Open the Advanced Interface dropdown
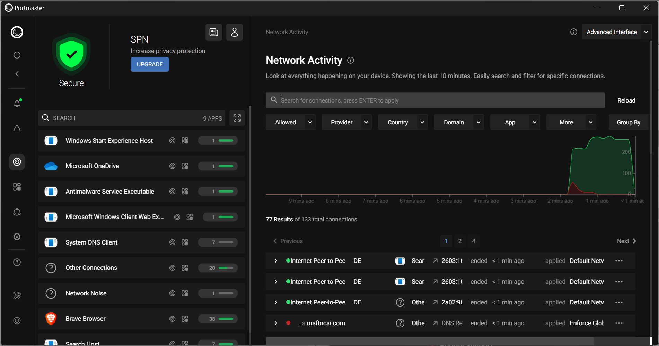 [x=617, y=32]
